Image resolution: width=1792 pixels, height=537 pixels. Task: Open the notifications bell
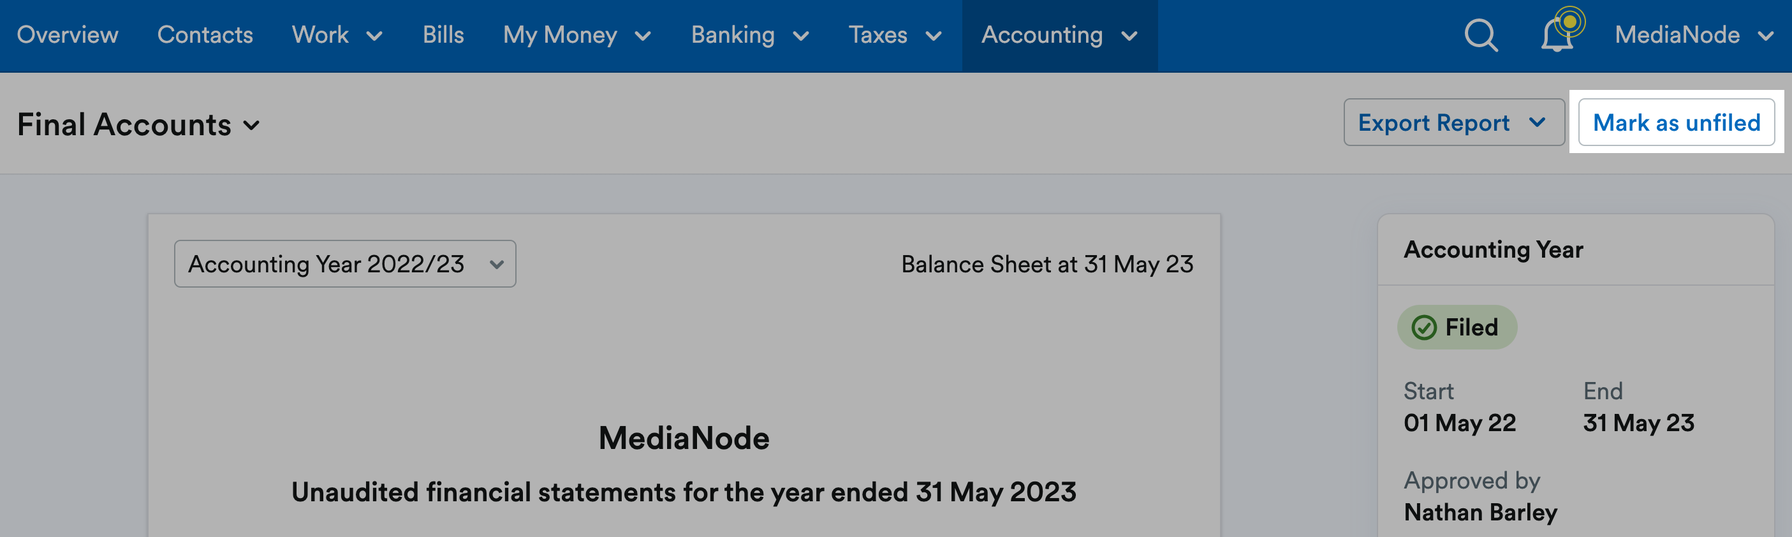[x=1558, y=35]
